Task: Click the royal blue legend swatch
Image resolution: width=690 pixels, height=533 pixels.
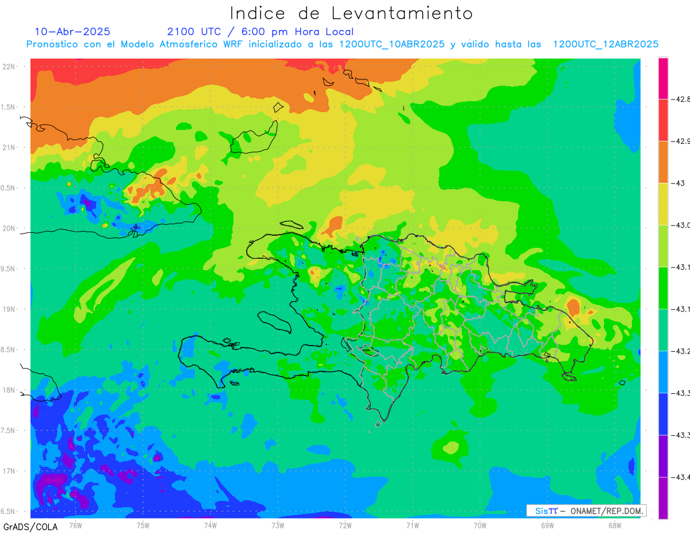Action: (x=663, y=413)
